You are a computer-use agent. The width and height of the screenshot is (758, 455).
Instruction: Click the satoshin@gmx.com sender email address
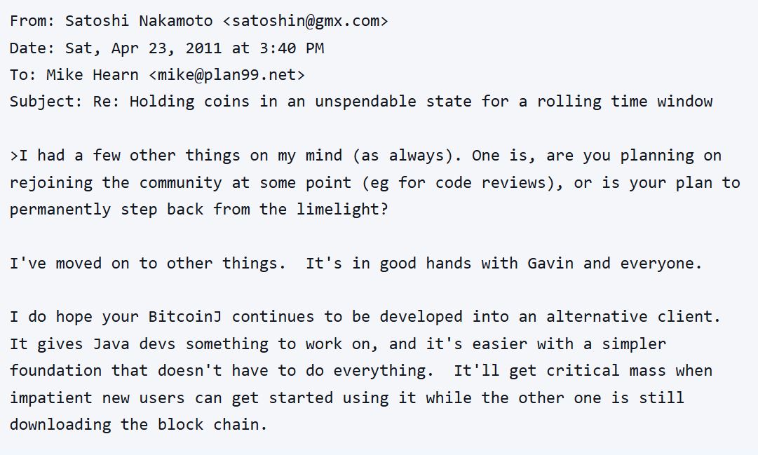(305, 20)
